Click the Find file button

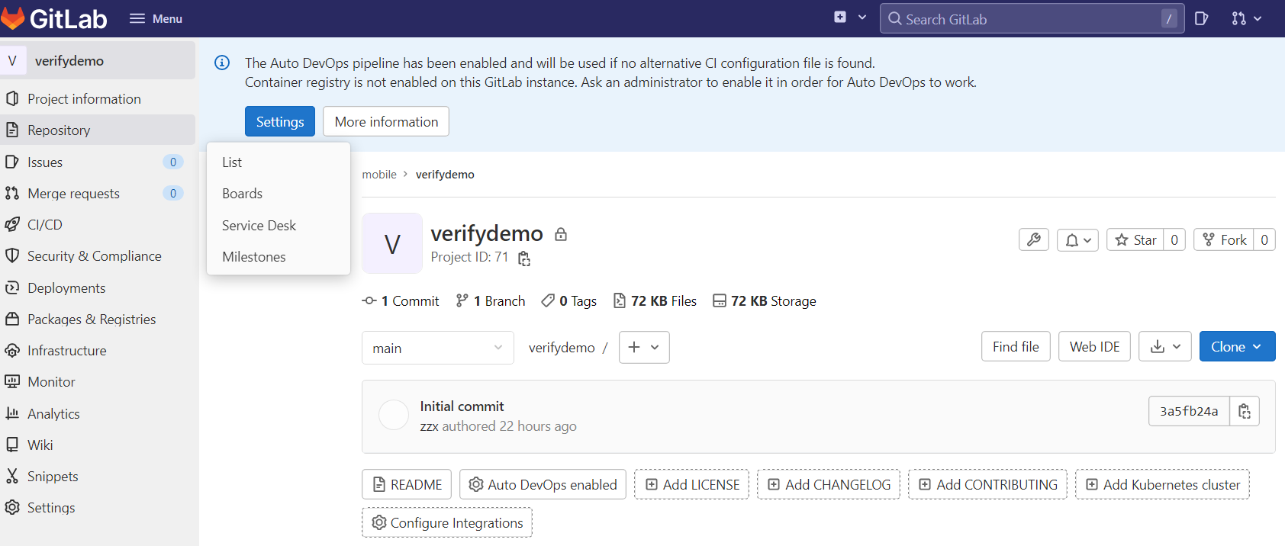[x=1016, y=346]
